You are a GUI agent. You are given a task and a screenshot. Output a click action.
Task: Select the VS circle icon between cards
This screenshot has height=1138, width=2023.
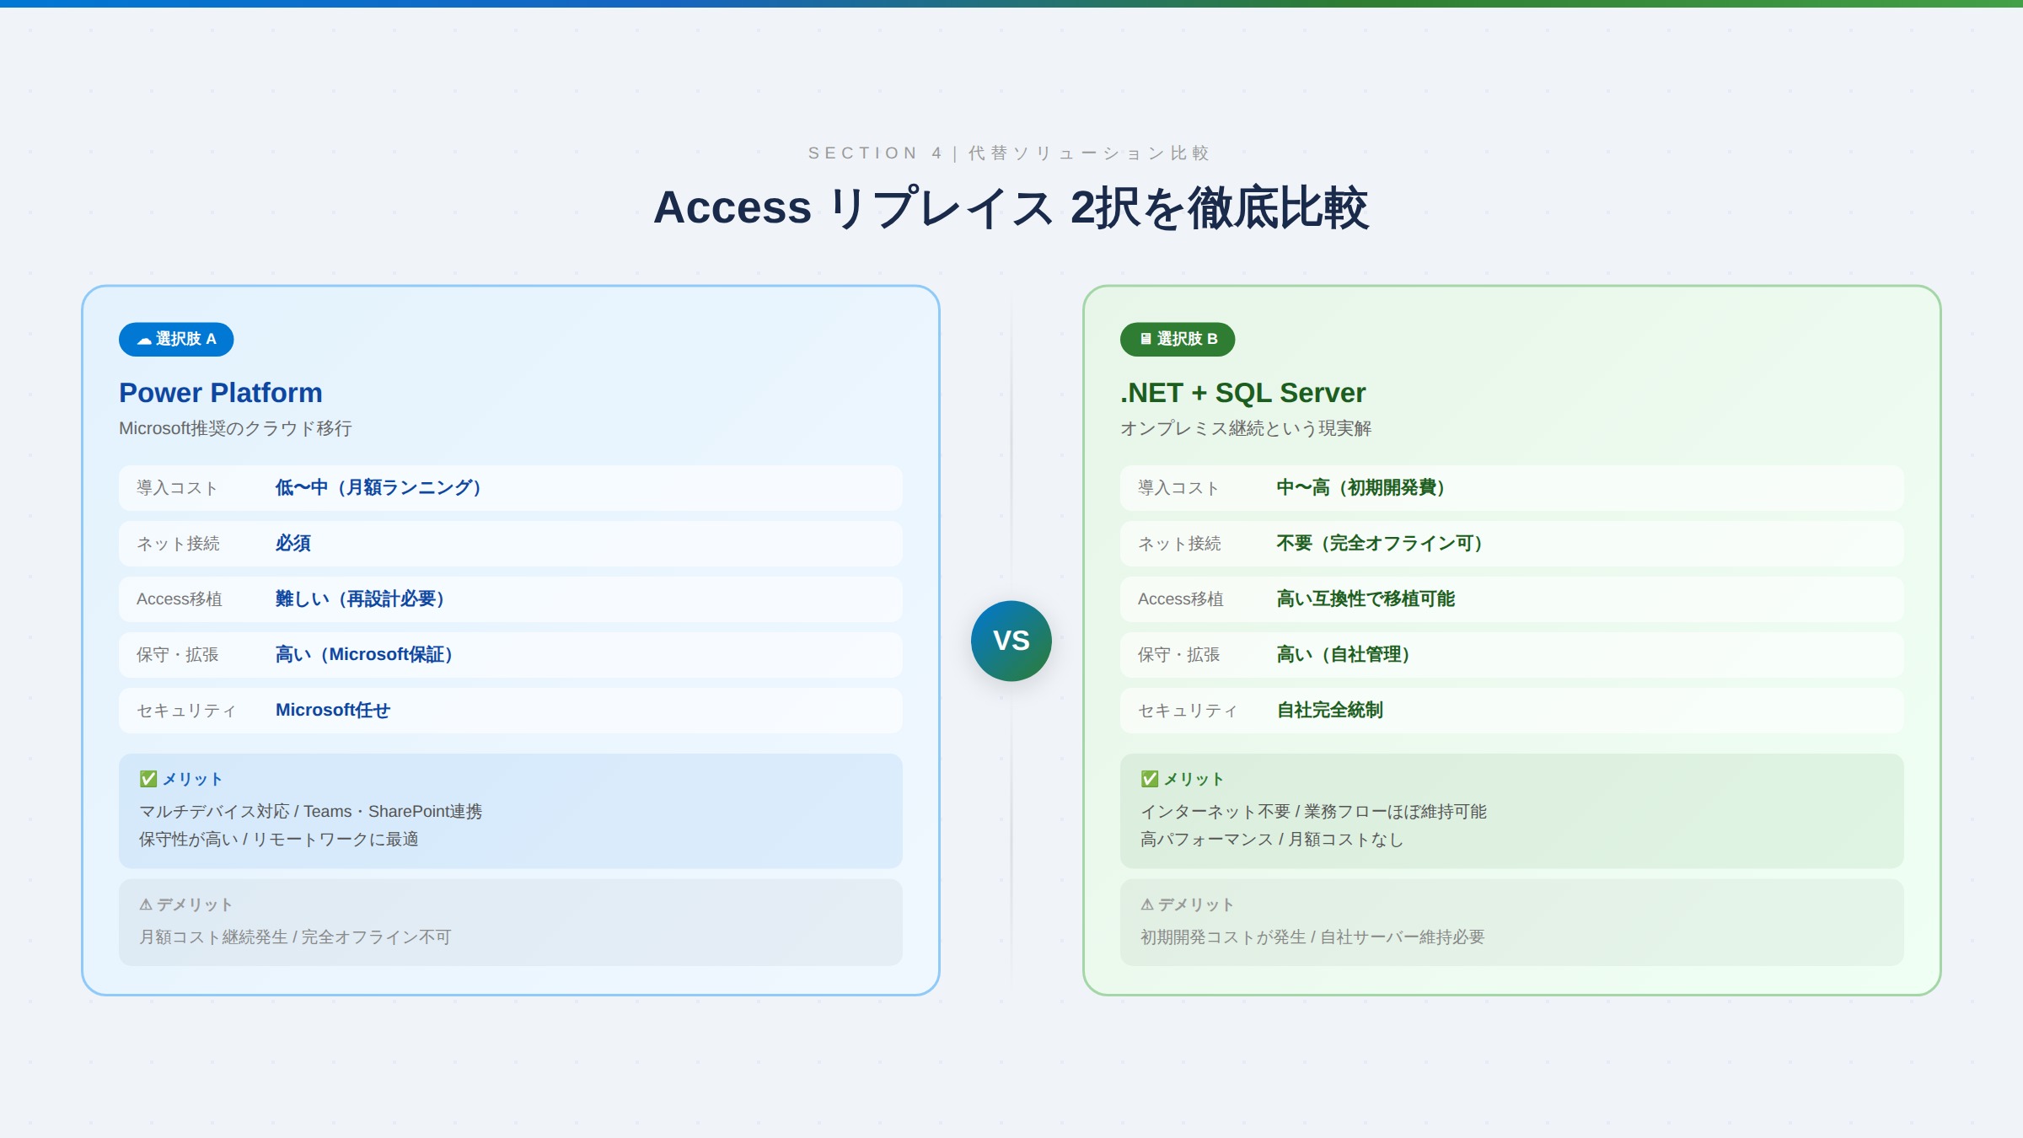coord(1011,641)
